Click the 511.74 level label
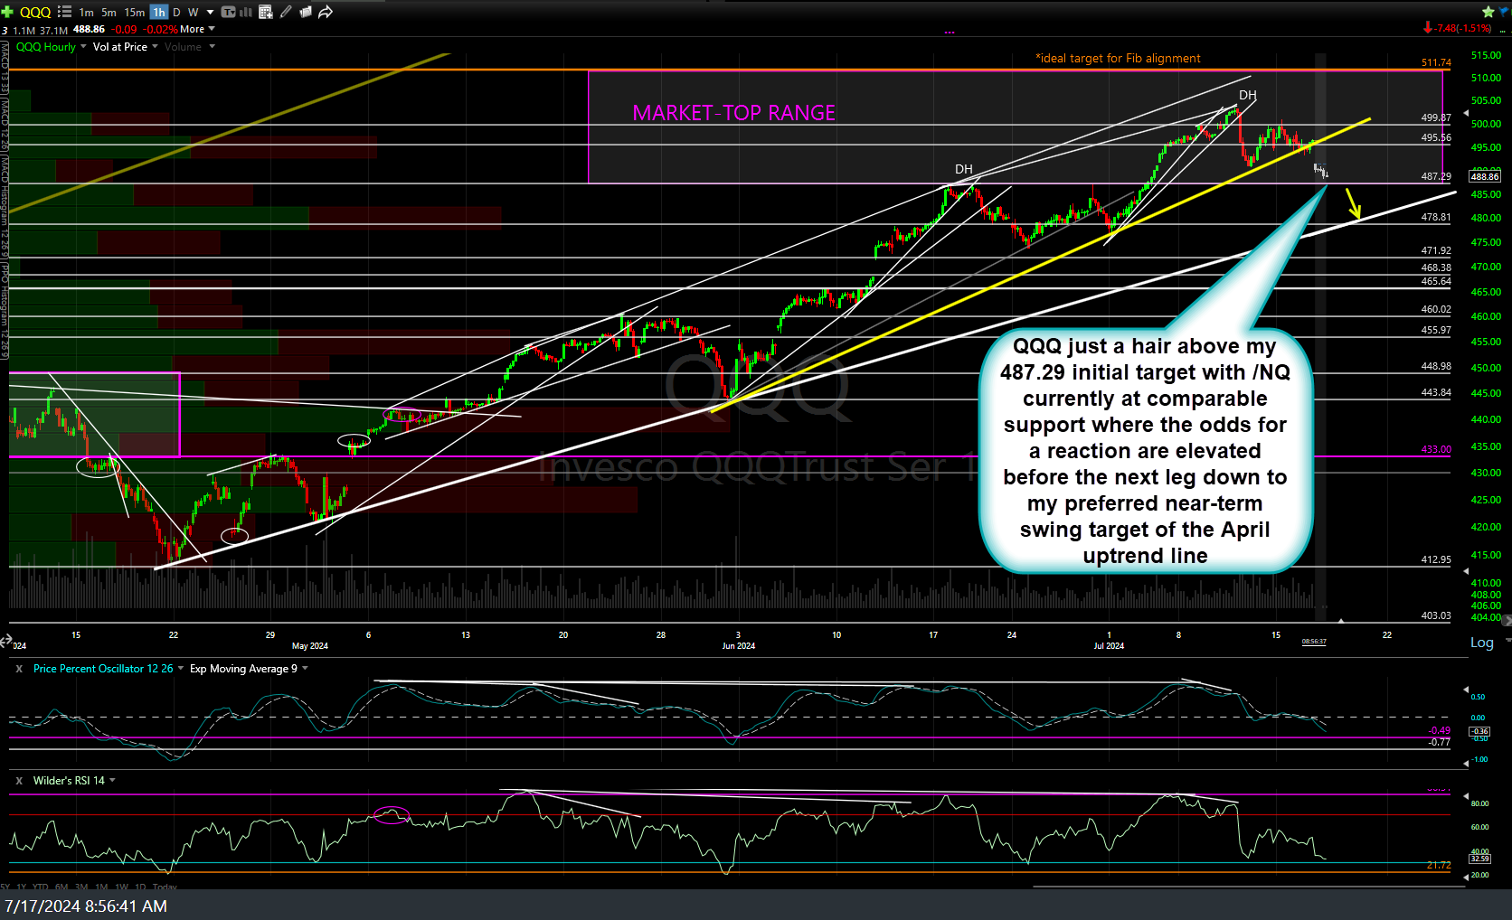The image size is (1512, 920). coord(1436,63)
